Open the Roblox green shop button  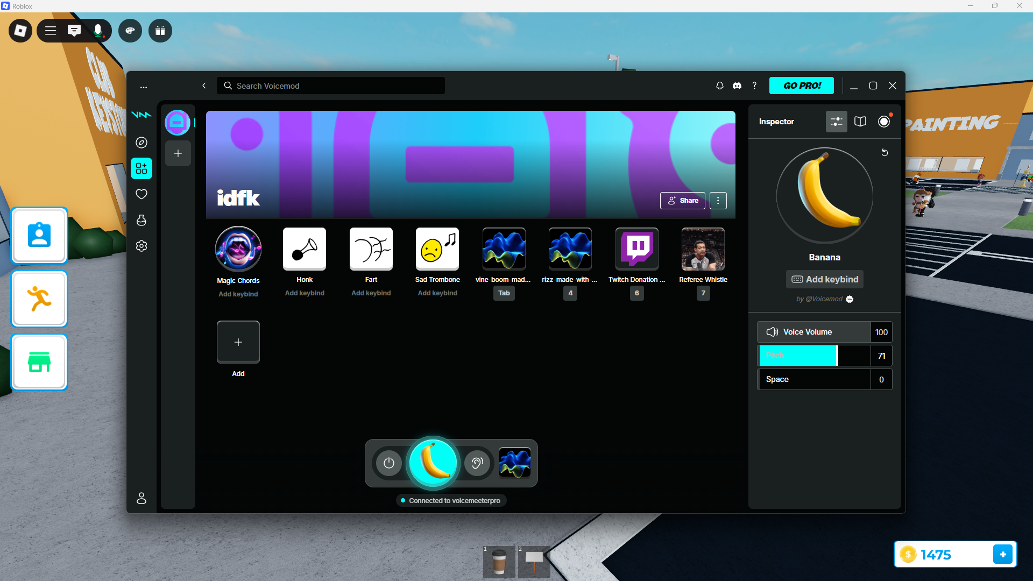[x=39, y=362]
